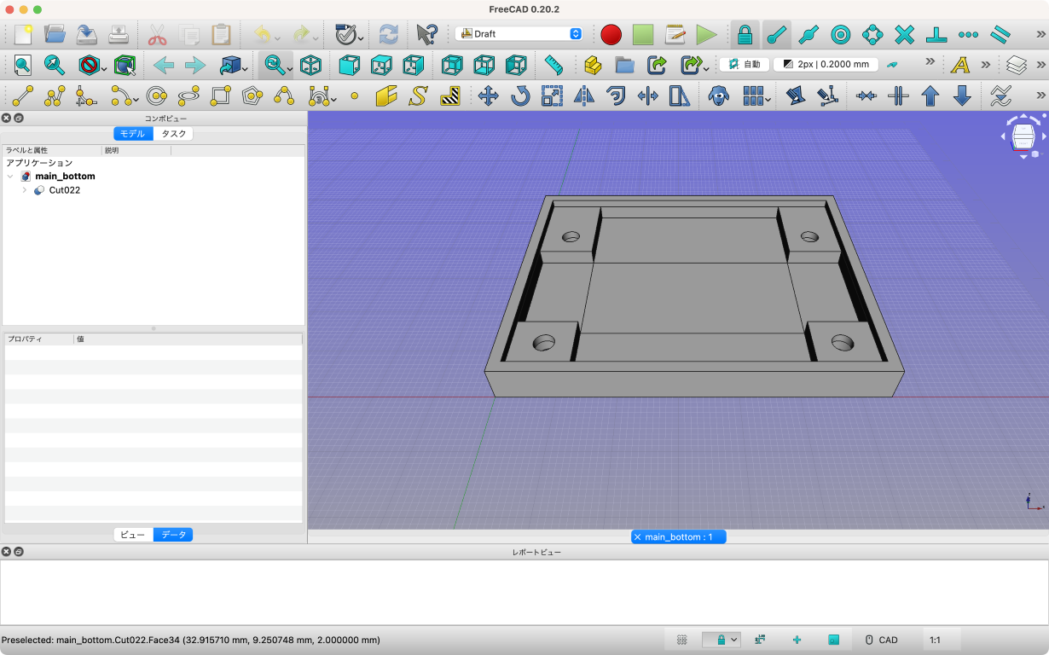Expand the Cut022 tree item
This screenshot has width=1049, height=655.
tap(24, 190)
